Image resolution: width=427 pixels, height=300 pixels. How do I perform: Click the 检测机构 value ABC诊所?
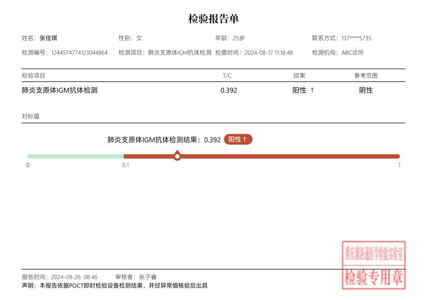353,52
